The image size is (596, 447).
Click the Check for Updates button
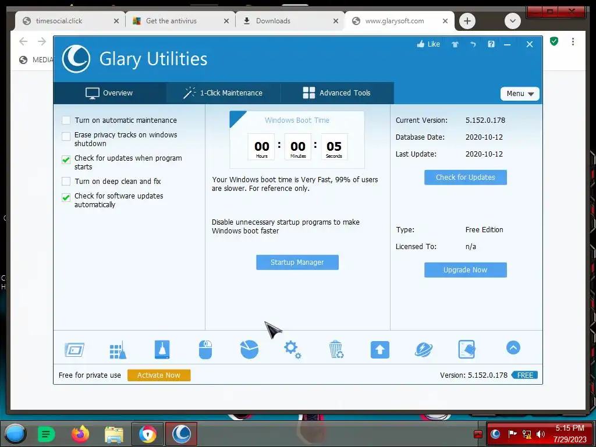[x=465, y=177]
